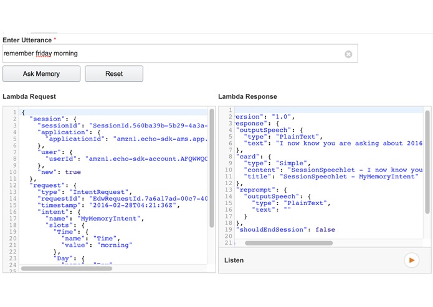Click the version "1.0" line in the response
The height and width of the screenshot is (307, 433).
tap(265, 117)
